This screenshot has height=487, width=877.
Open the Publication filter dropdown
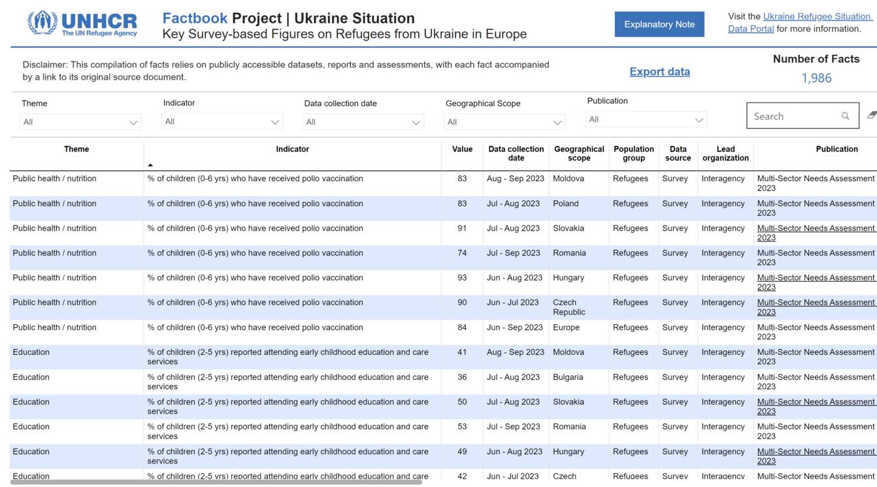tap(646, 119)
